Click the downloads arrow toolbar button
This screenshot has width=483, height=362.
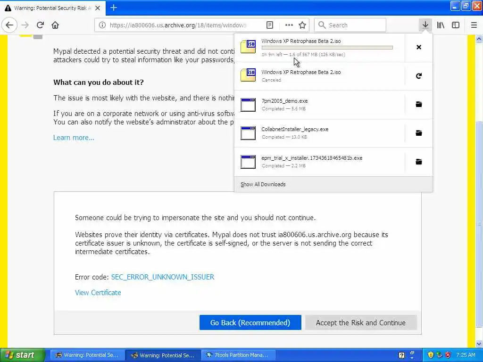point(425,25)
